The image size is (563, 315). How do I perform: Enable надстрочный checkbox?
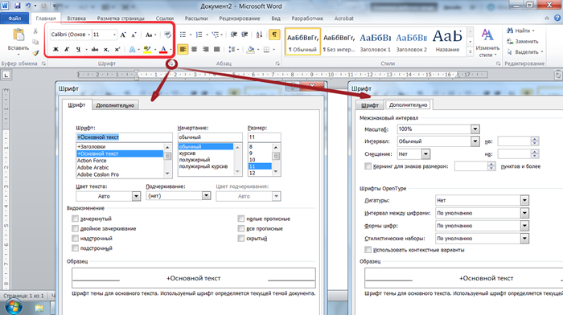click(x=75, y=238)
